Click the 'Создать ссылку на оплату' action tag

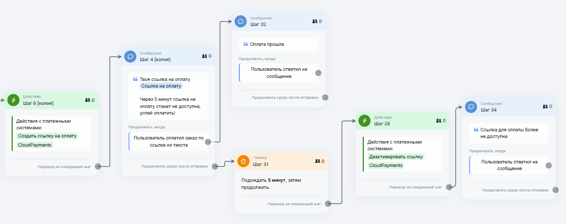tap(47, 136)
